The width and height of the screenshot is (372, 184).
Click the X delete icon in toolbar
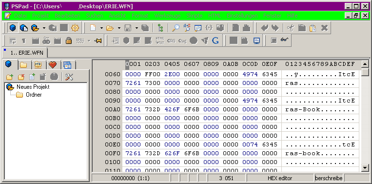pyautogui.click(x=324, y=28)
